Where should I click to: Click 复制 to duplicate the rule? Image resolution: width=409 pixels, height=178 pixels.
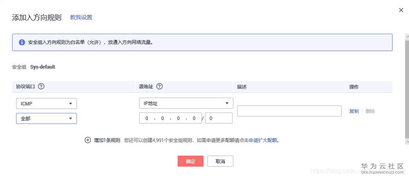point(354,111)
